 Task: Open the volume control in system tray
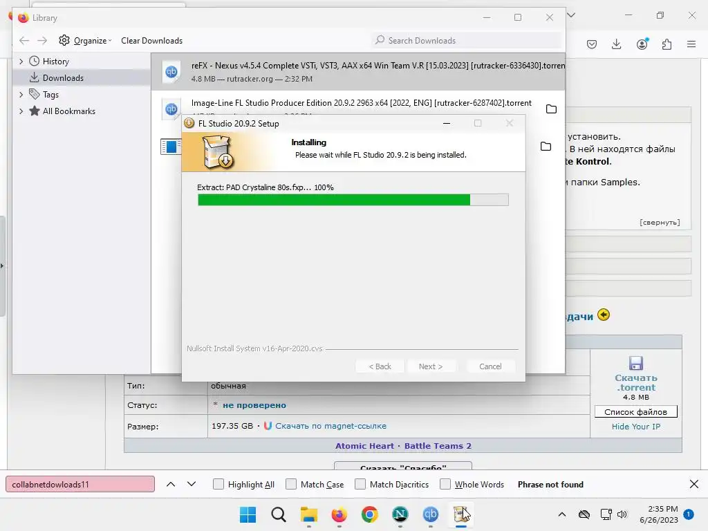(x=622, y=514)
